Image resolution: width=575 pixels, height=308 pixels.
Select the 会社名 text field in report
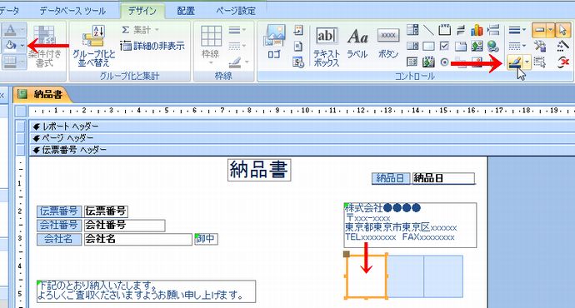pos(137,239)
